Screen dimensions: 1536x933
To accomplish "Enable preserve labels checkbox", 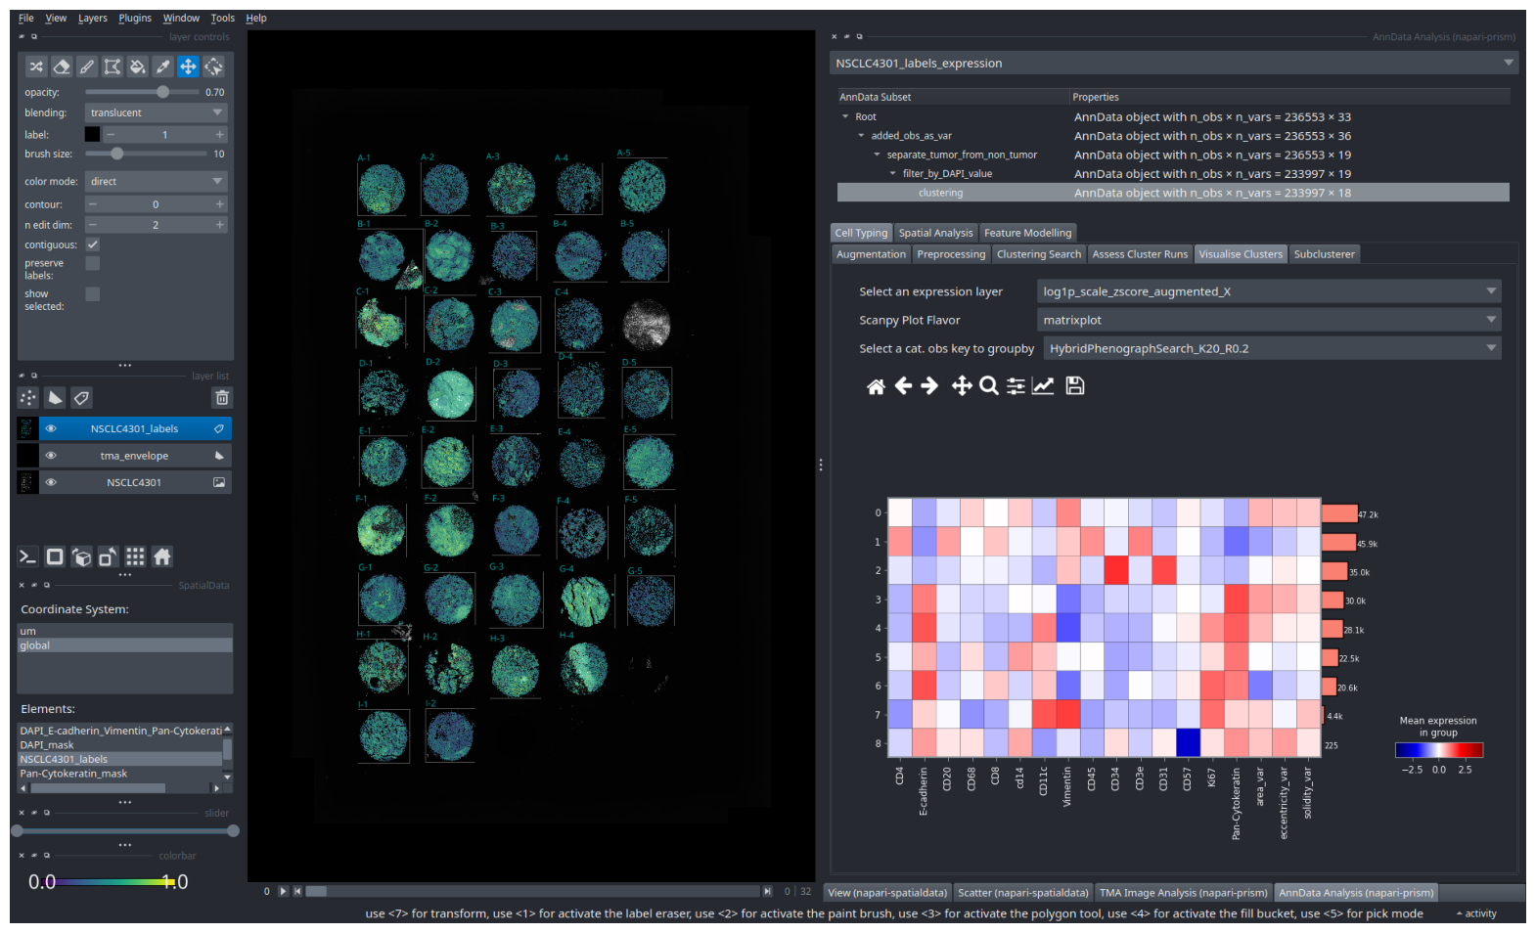I will [93, 263].
